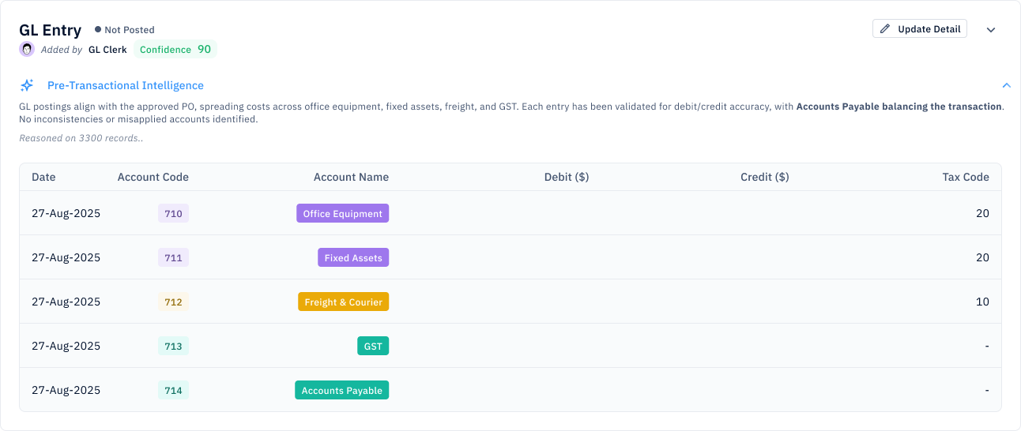1021x431 pixels.
Task: Click the date in the Accounts Payable row
Action: (x=66, y=390)
